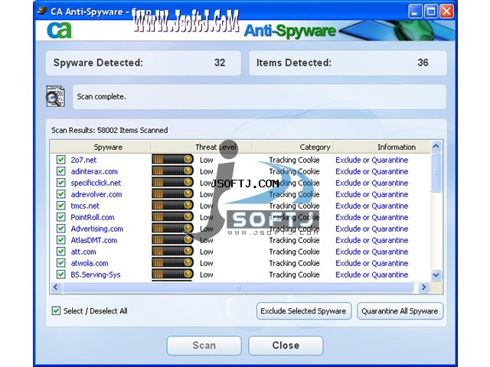This screenshot has height=367, width=490.
Task: Click Exclude or Quarantine for 2o7.net
Action: (x=372, y=160)
